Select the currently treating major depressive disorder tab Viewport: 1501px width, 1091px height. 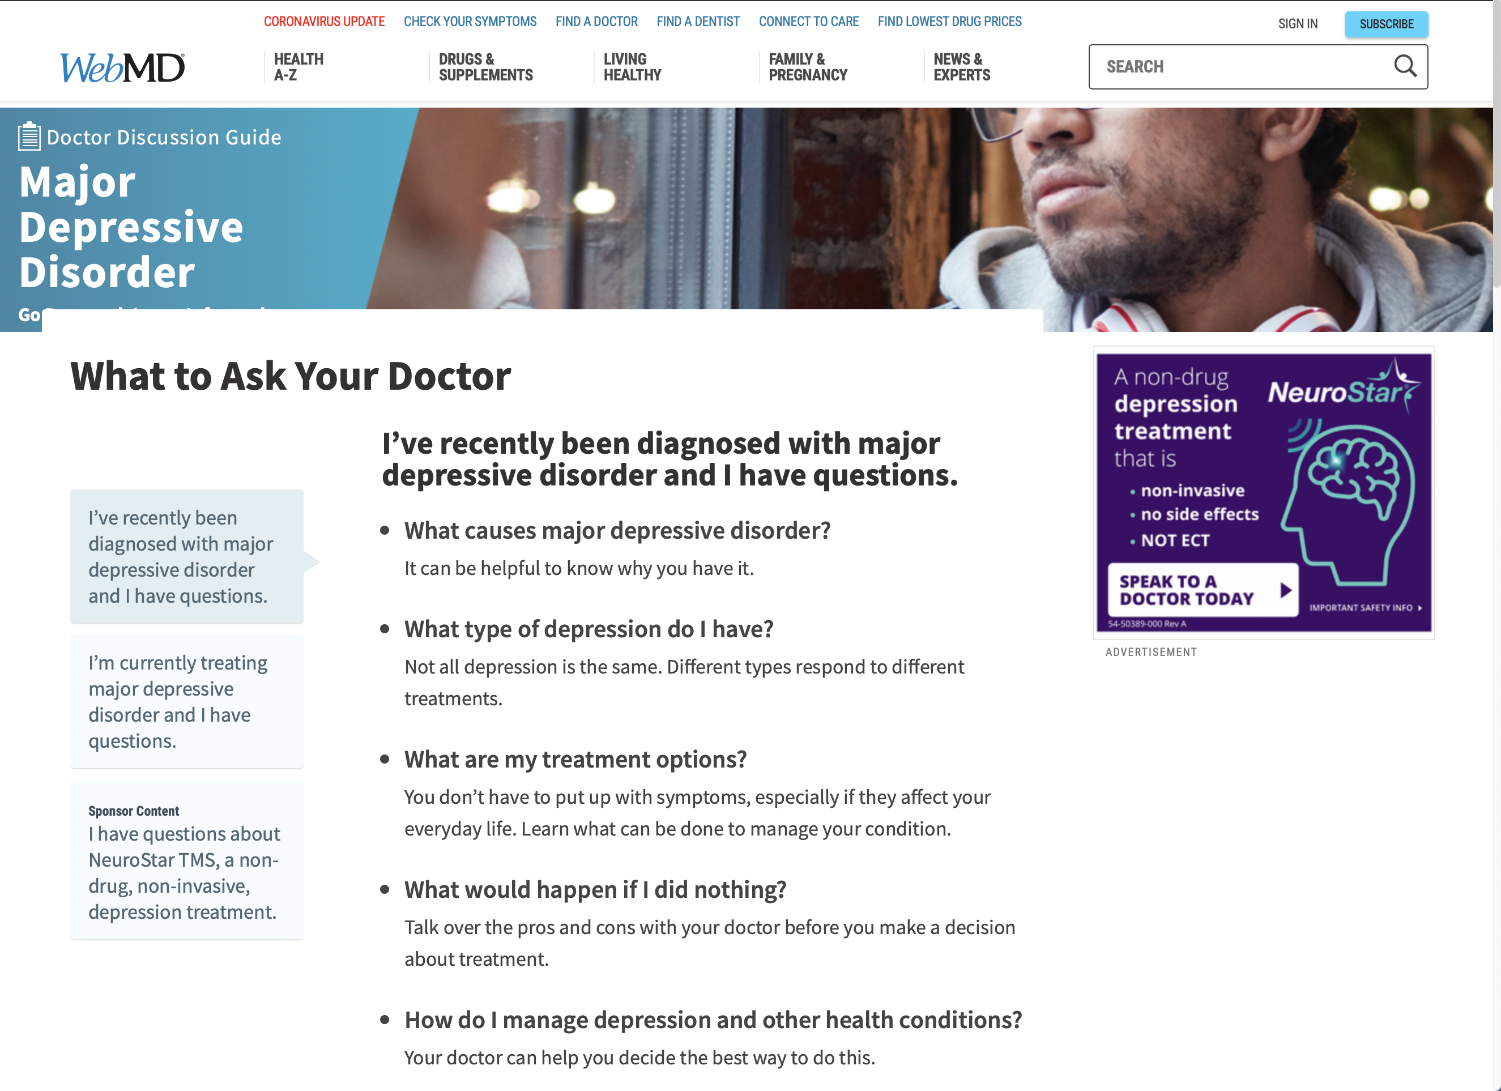click(x=186, y=701)
